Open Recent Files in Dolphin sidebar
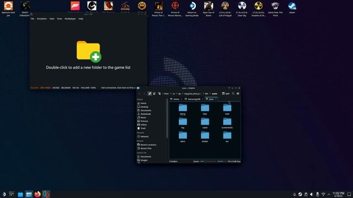Viewport: 353px width, 198px height. pyautogui.click(x=145, y=148)
